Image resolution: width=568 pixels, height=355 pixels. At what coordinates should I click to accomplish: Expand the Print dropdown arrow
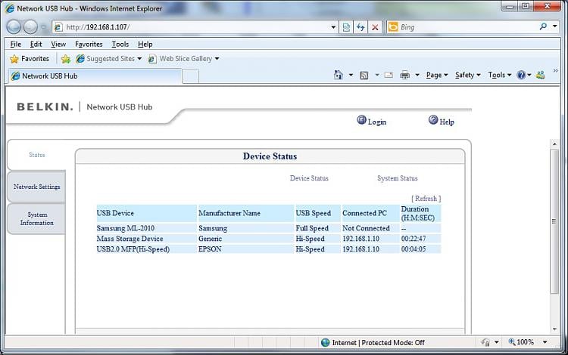click(417, 75)
